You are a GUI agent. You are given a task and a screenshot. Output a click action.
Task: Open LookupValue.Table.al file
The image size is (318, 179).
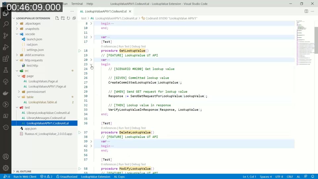[x=43, y=102]
